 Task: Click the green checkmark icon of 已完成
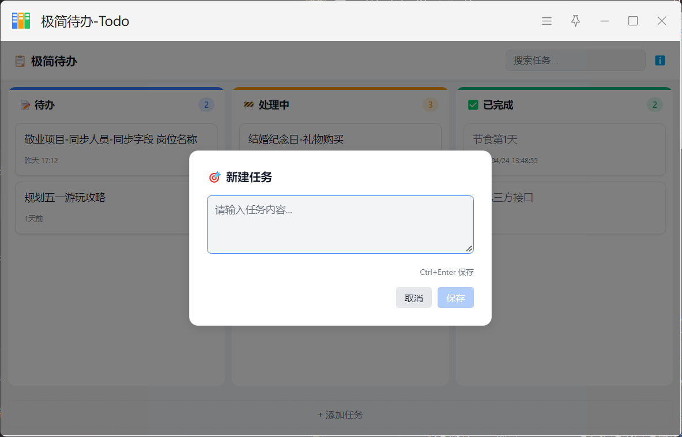pyautogui.click(x=473, y=105)
